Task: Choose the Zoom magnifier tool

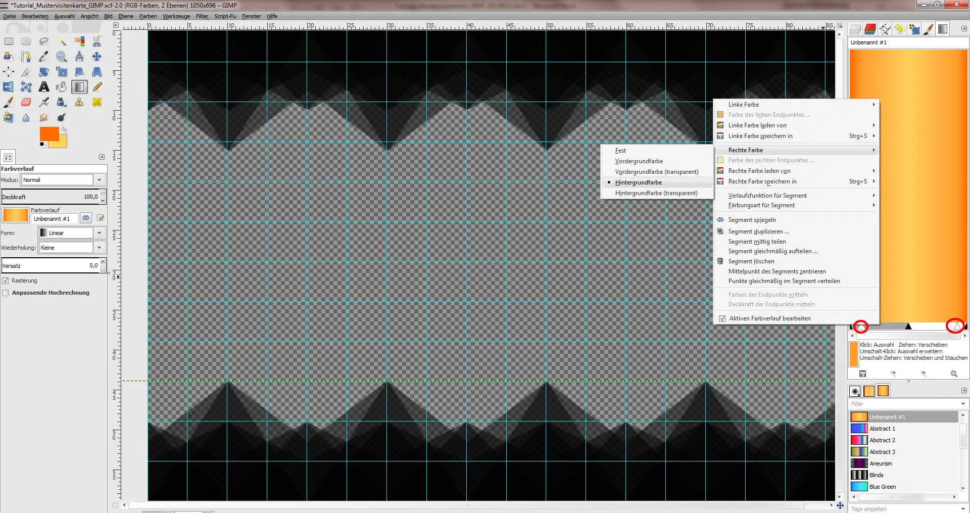Action: tap(62, 57)
